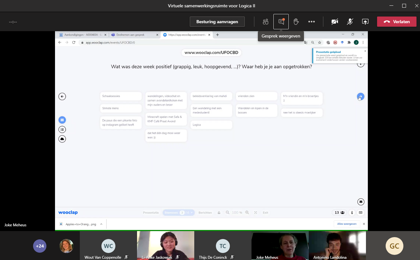Screen dimensions: 420x260
Task: Select the Wooclap word cloud icon
Action: click(62, 139)
